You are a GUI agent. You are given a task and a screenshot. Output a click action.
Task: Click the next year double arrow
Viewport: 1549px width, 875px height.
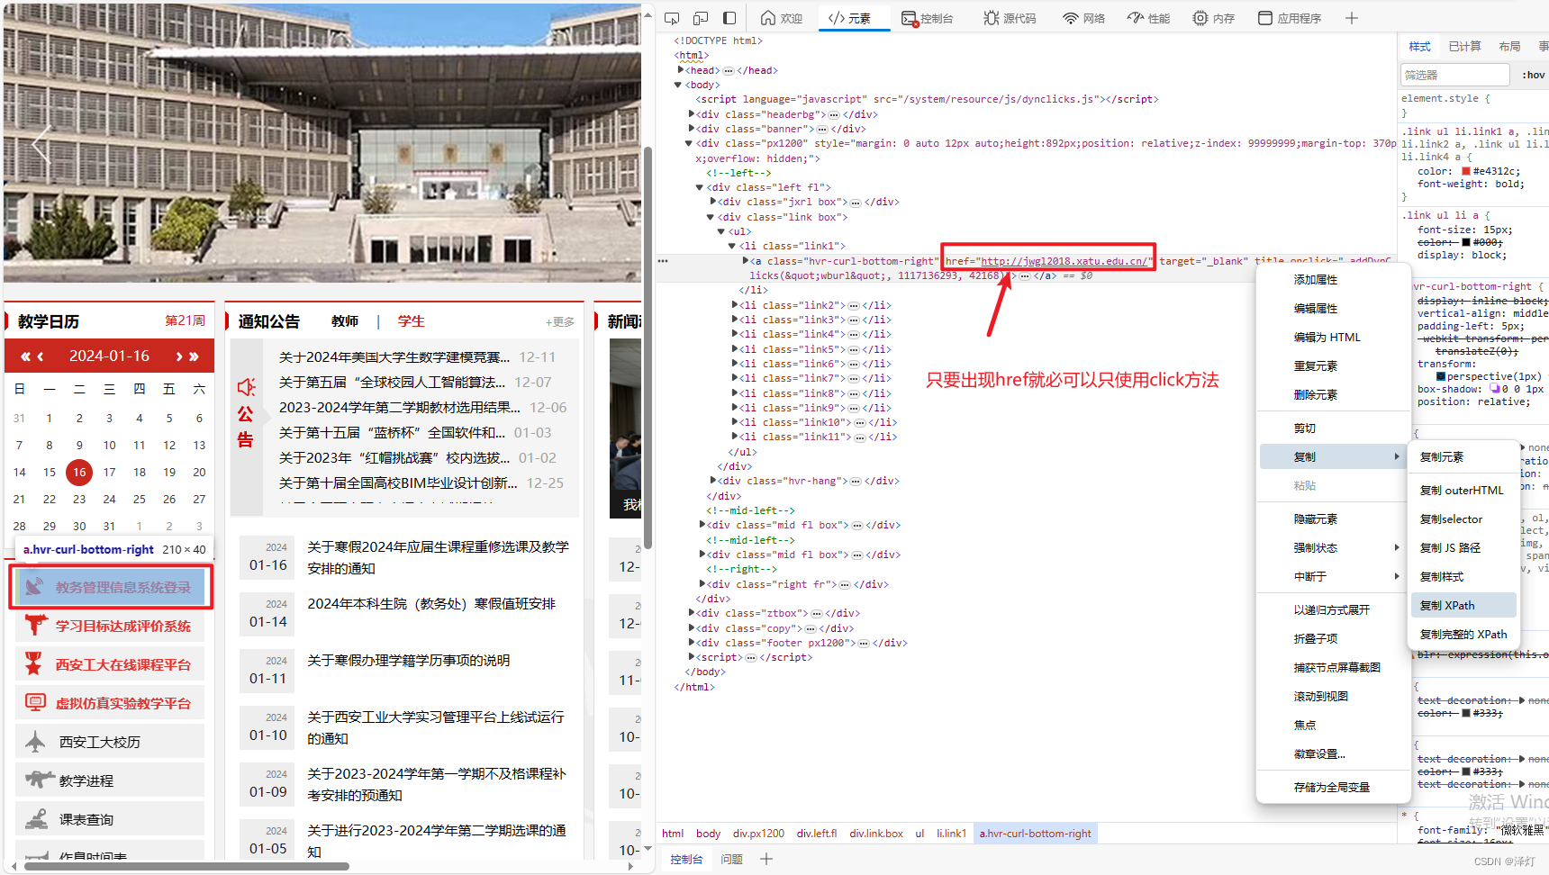coord(194,356)
